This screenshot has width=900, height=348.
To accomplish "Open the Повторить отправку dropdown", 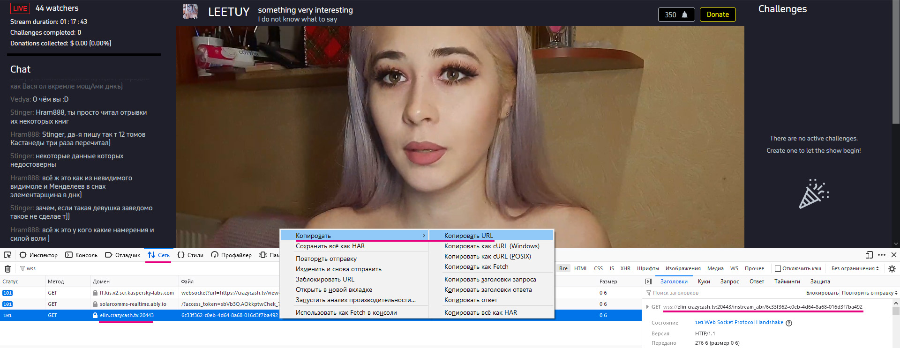I will click(870, 293).
